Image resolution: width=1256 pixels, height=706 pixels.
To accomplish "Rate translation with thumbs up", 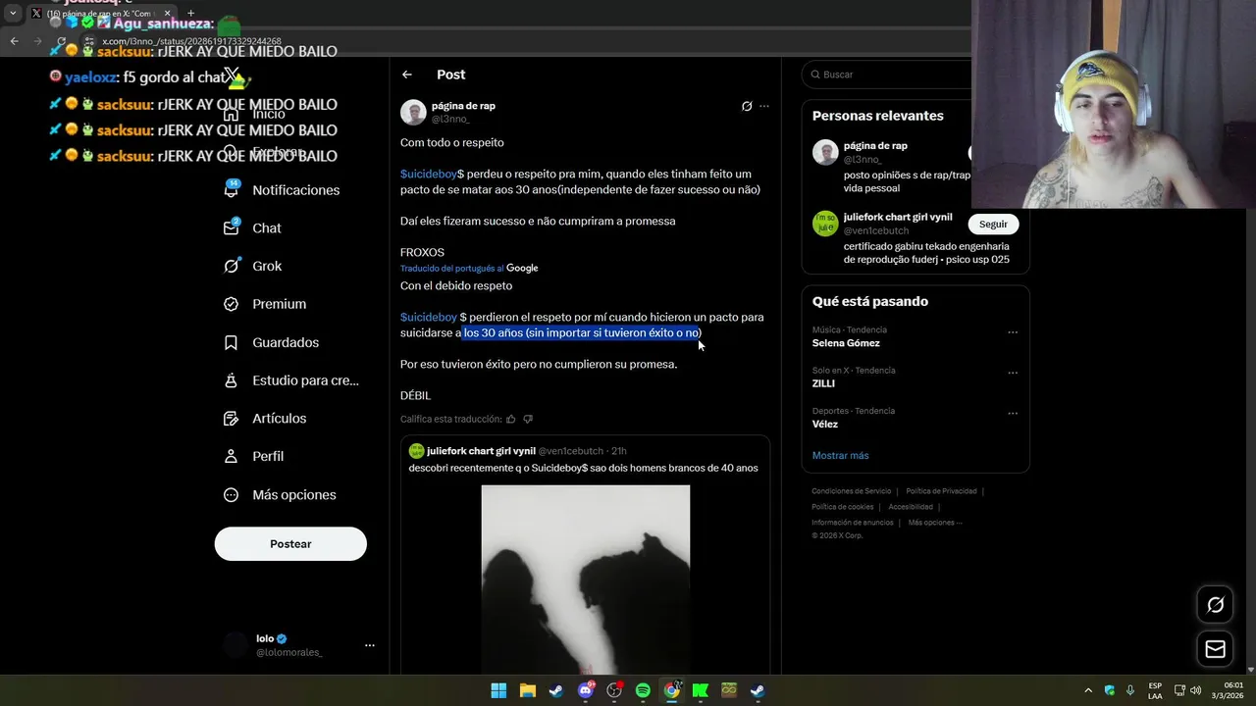I will 511,420.
